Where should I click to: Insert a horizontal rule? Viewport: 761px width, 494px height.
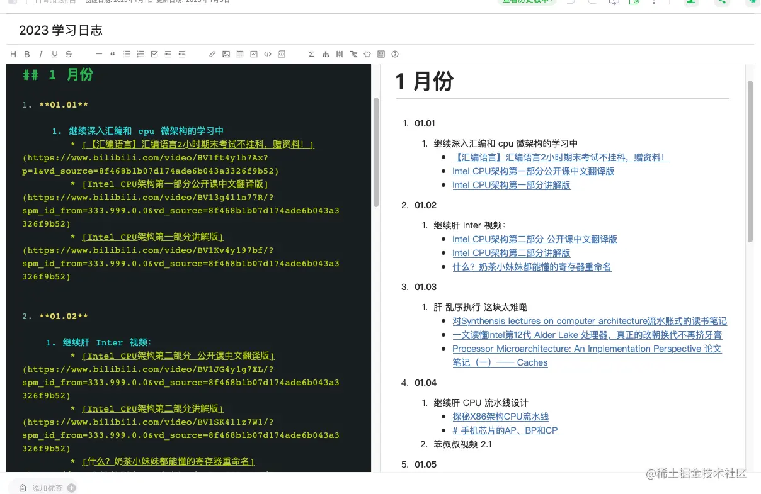(x=99, y=54)
